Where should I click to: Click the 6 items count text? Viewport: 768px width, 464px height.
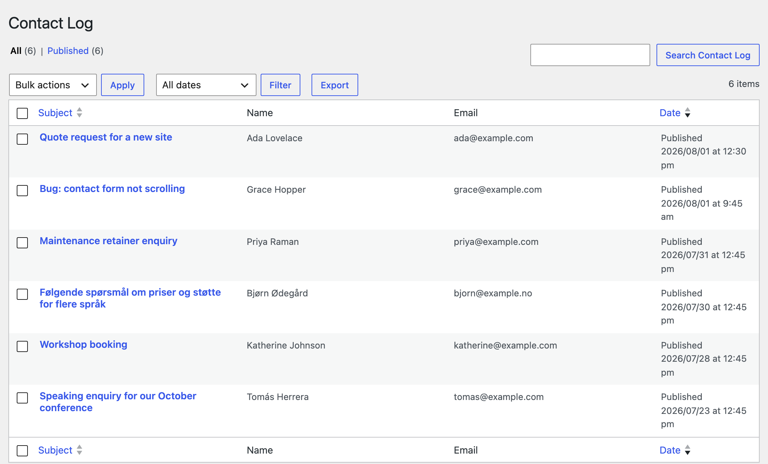(x=744, y=84)
